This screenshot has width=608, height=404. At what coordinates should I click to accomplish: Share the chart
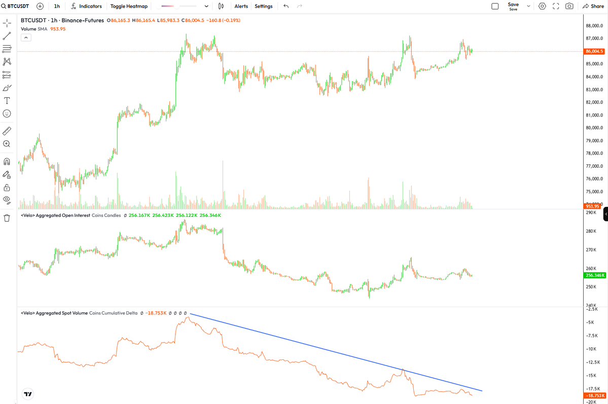[593, 6]
